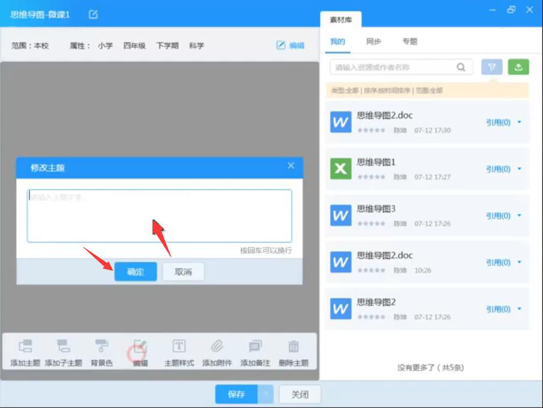Select the file name 思维导图3
This screenshot has width=543, height=408.
376,208
